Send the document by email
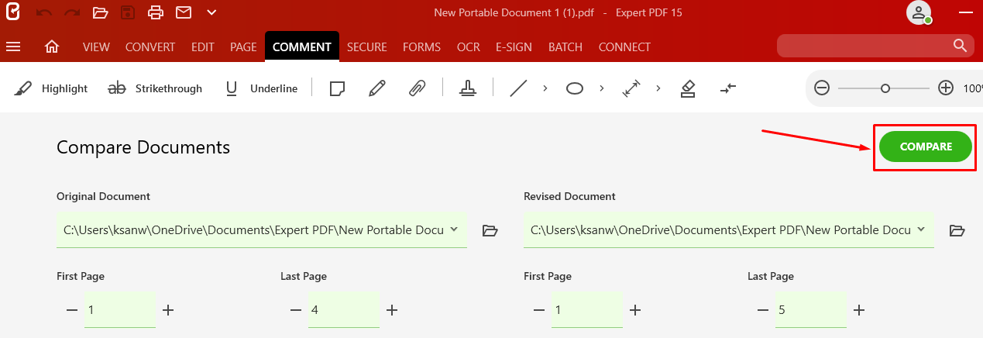The height and width of the screenshot is (338, 983). click(183, 12)
